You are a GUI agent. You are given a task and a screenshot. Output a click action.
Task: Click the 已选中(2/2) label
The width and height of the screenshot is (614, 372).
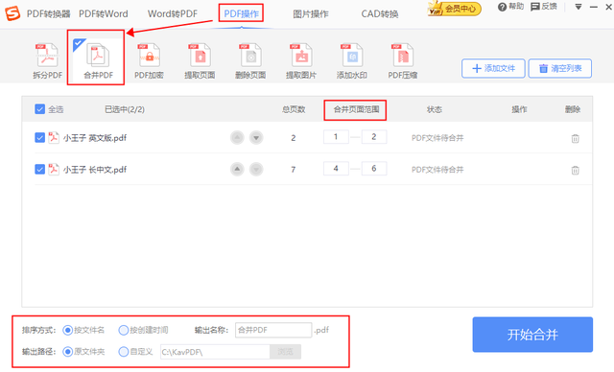[125, 109]
